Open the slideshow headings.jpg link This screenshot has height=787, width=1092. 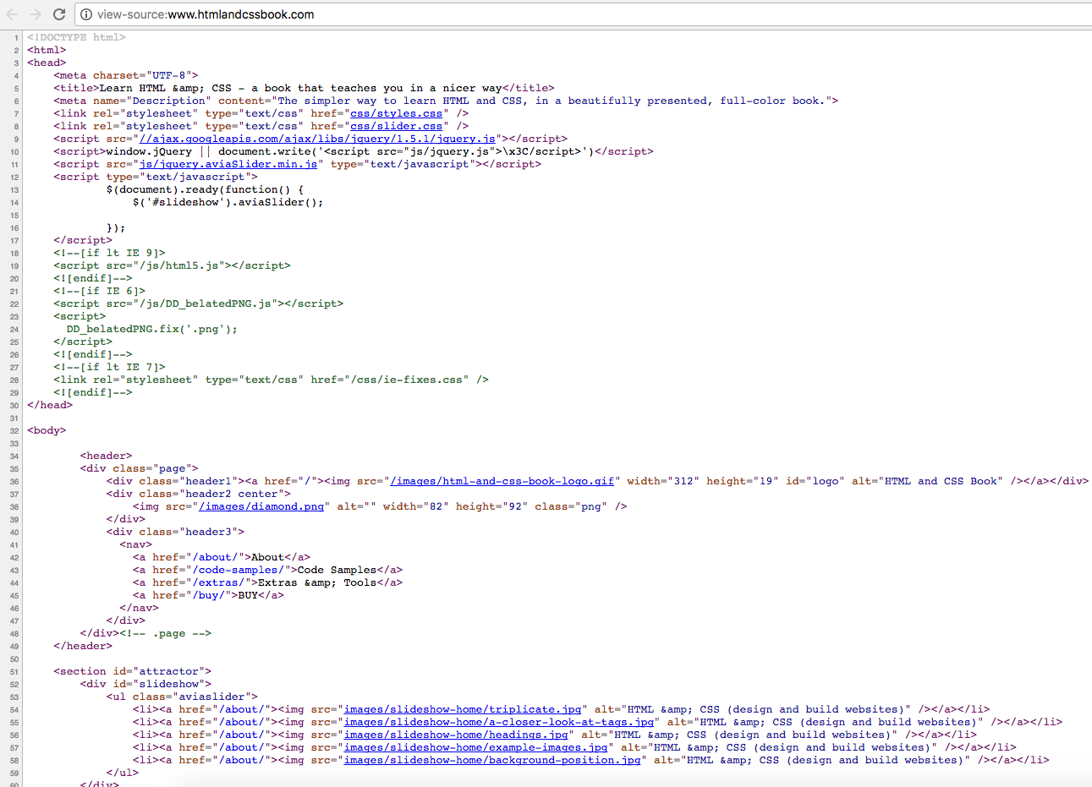click(x=456, y=735)
